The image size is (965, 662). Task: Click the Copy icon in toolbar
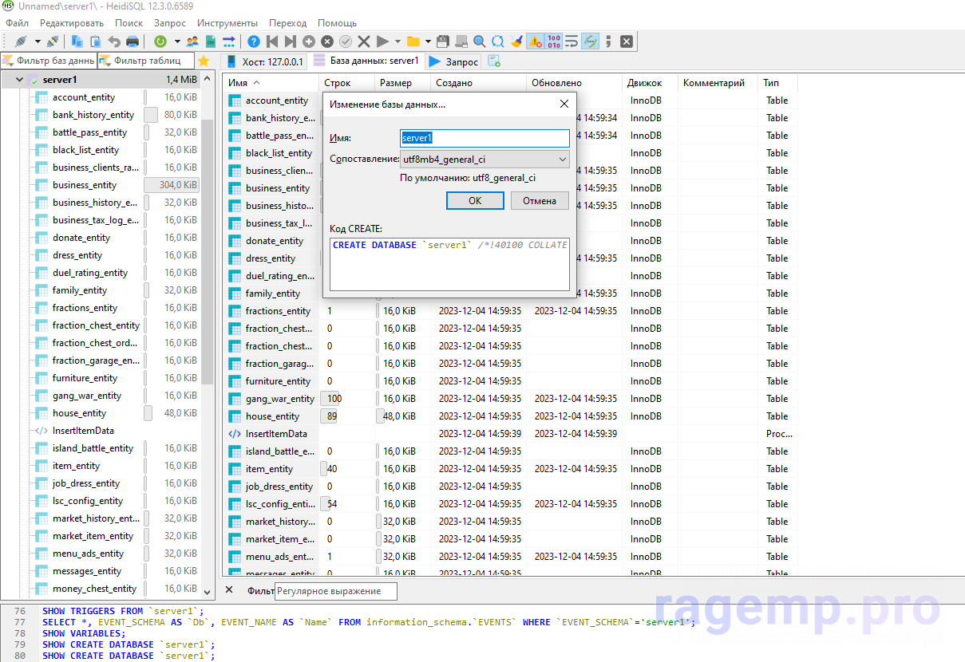tap(77, 41)
